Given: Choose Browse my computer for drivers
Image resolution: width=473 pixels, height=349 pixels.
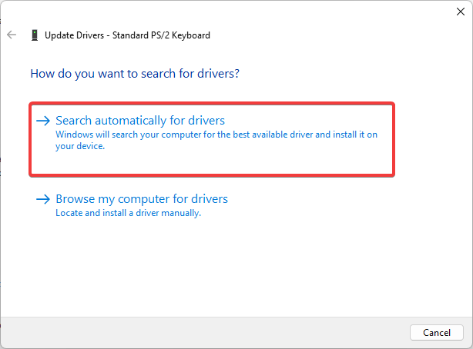Looking at the screenshot, I should click(142, 199).
